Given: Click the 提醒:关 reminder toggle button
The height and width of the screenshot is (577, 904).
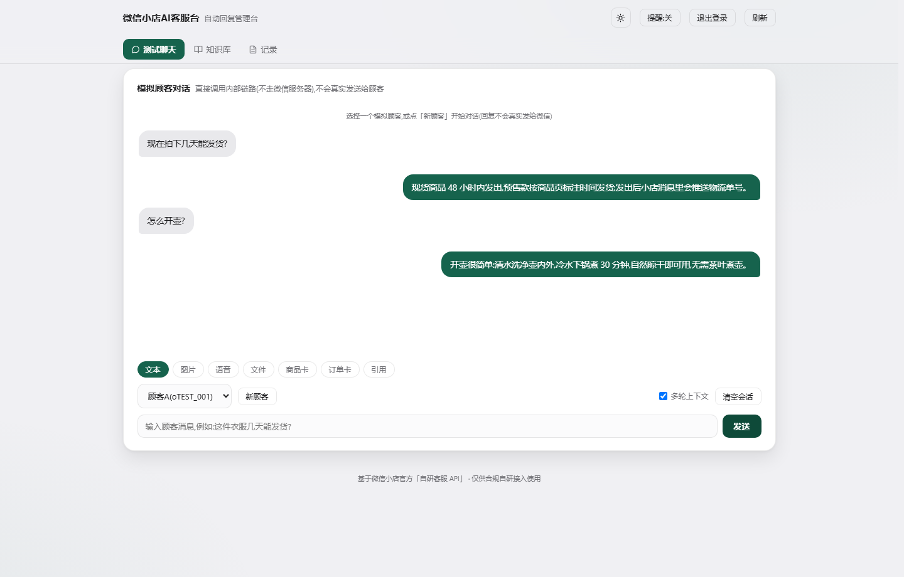Looking at the screenshot, I should (660, 18).
